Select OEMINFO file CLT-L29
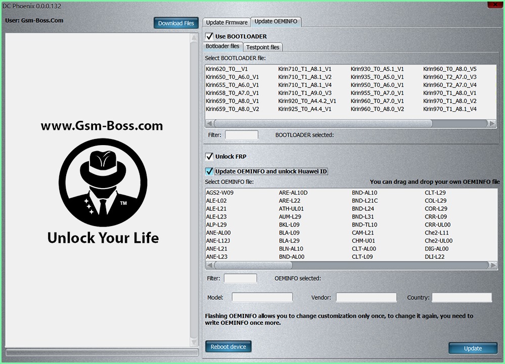505x364 pixels. pos(435,193)
